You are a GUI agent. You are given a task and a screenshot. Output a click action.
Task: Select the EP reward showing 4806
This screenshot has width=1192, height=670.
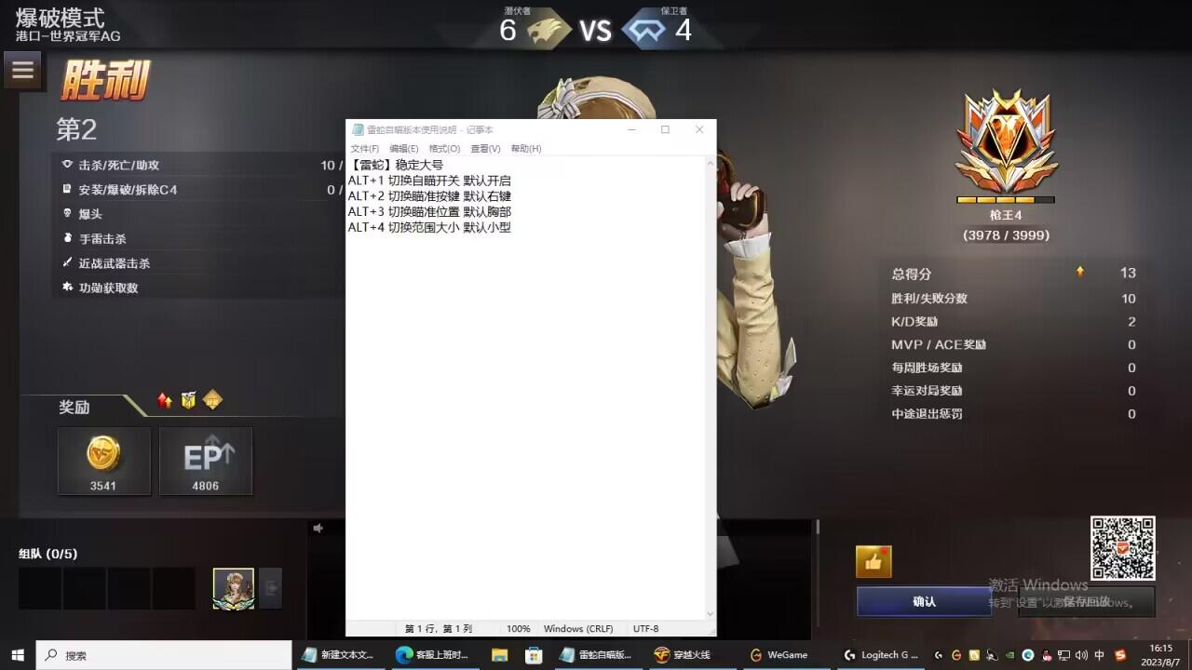pyautogui.click(x=206, y=461)
